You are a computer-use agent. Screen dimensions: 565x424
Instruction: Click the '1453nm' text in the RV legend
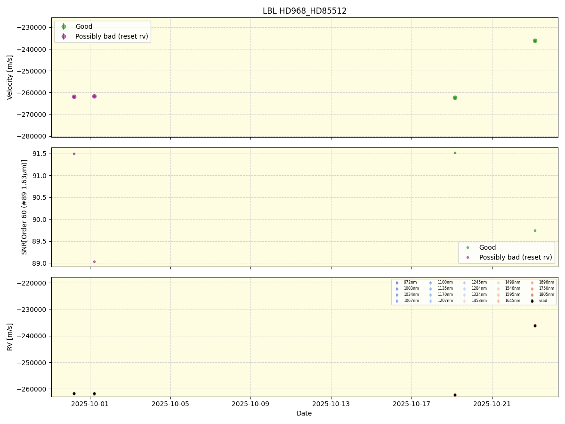[x=479, y=301]
